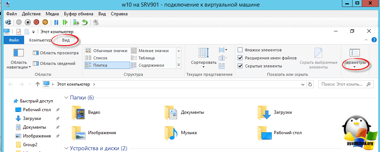Click the blue Pause VM icon
This screenshot has height=152, width=380.
(57, 23)
